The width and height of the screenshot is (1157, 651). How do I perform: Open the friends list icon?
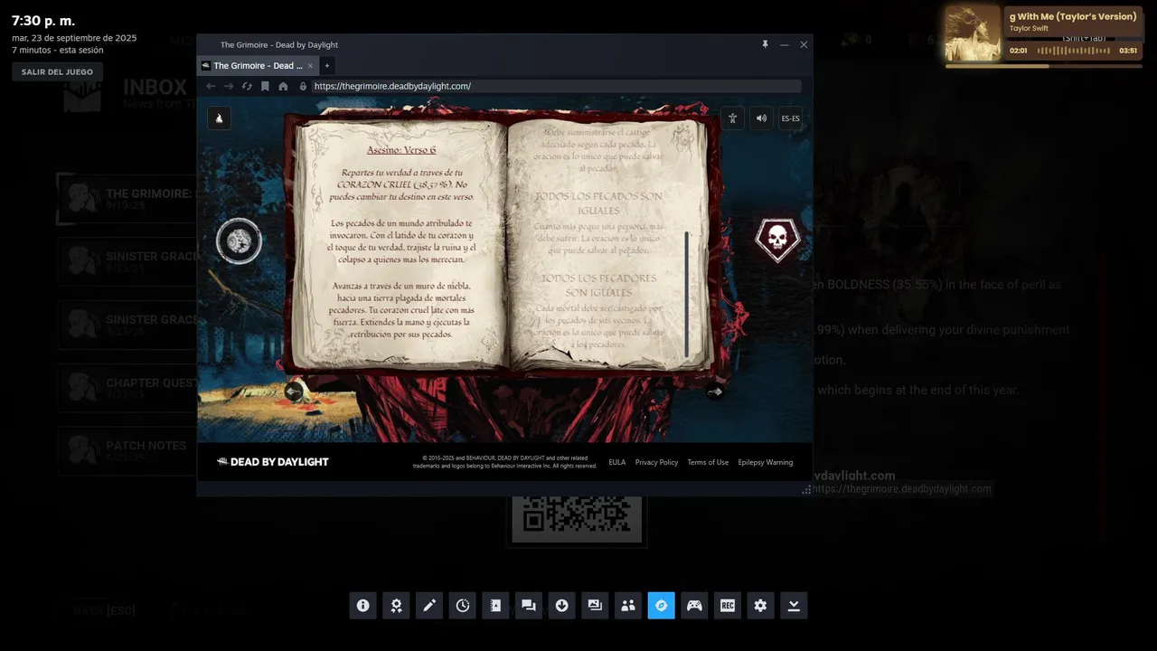(x=628, y=606)
